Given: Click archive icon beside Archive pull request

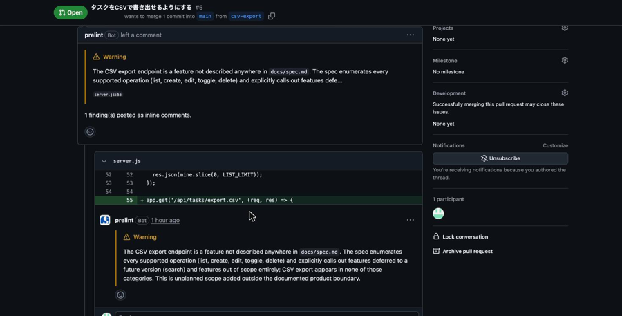Looking at the screenshot, I should click(436, 251).
